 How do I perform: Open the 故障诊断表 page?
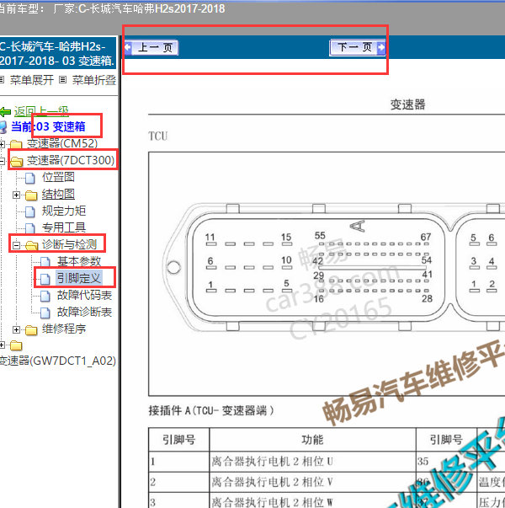(x=84, y=312)
